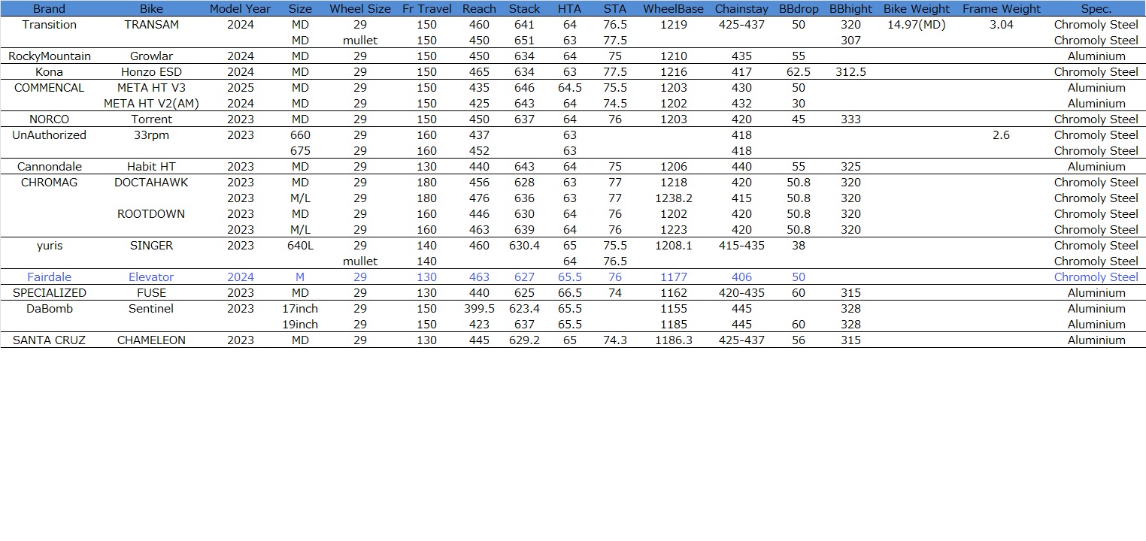Select the Fairdale brand cell
The image size is (1146, 541).
[x=50, y=277]
